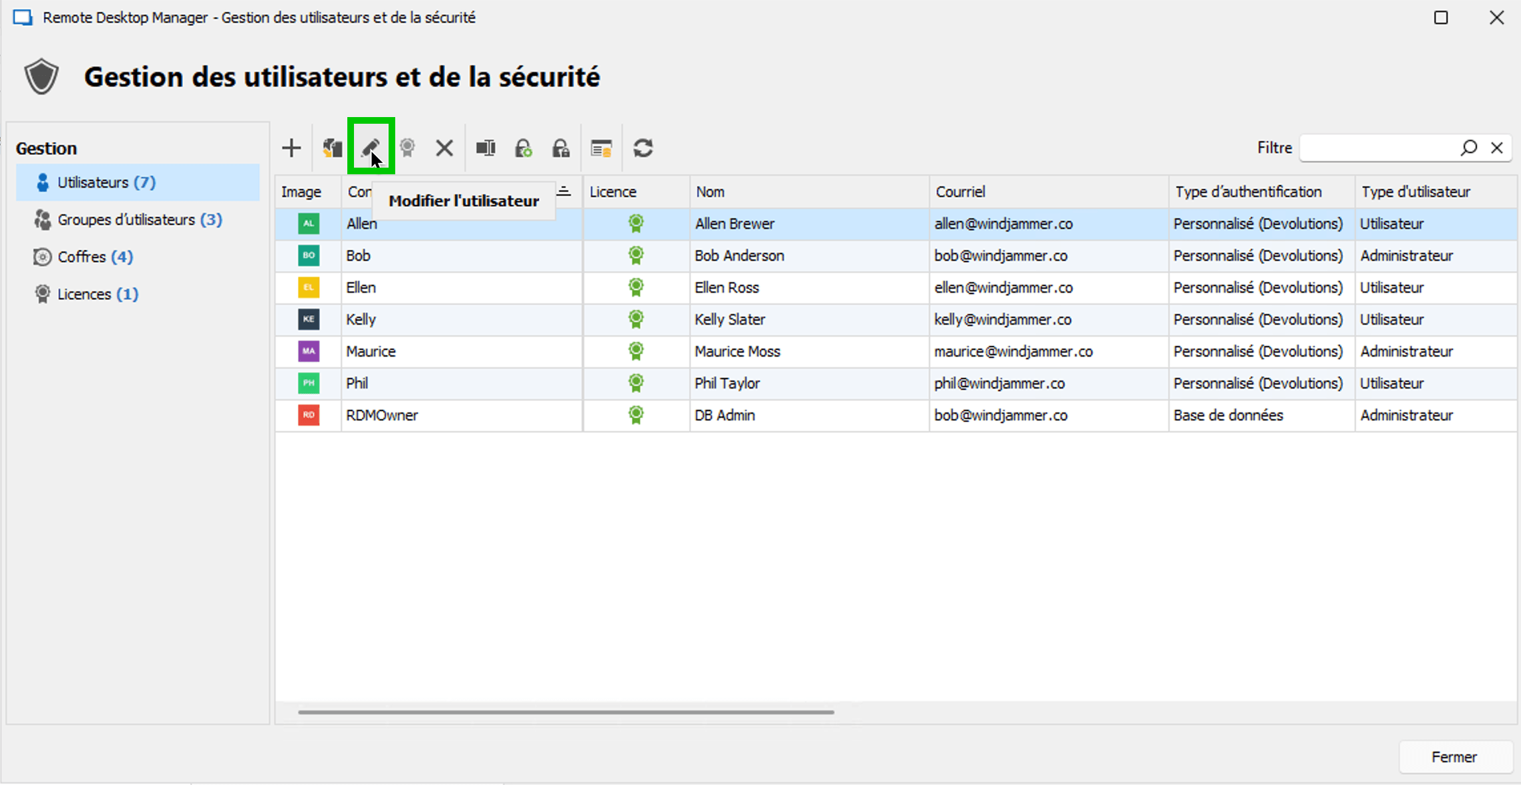Click the add user plus icon
This screenshot has width=1521, height=785.
coord(291,148)
